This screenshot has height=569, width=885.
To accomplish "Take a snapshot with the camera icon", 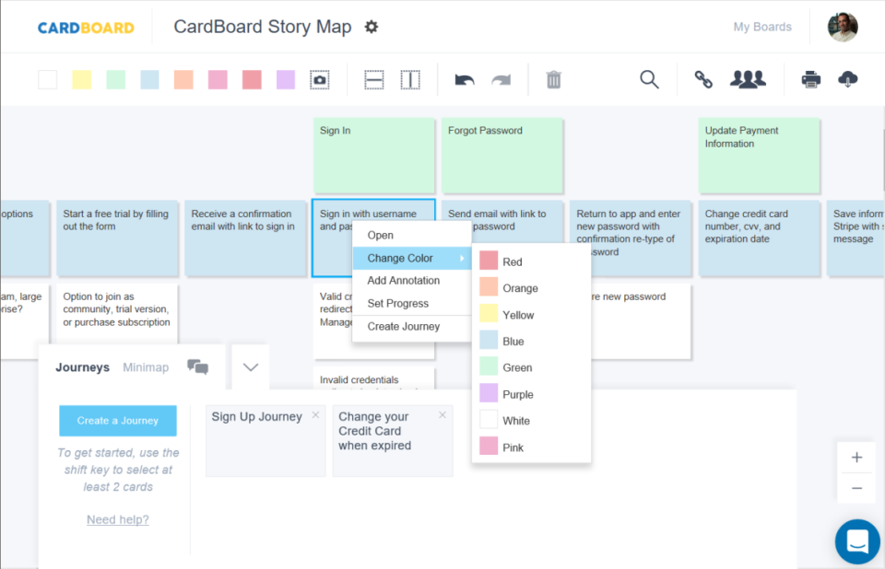I will 319,79.
